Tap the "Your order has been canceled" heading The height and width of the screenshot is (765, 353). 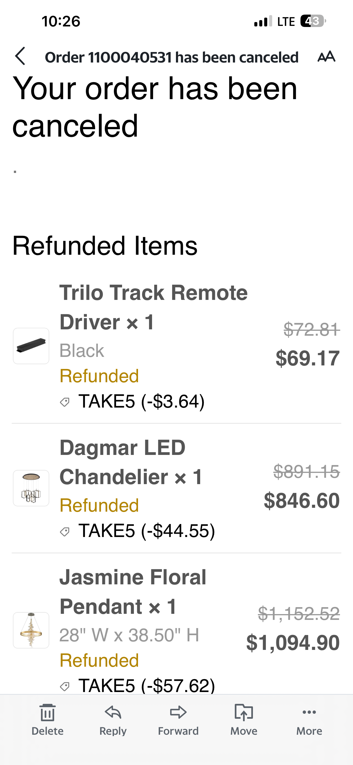(155, 106)
